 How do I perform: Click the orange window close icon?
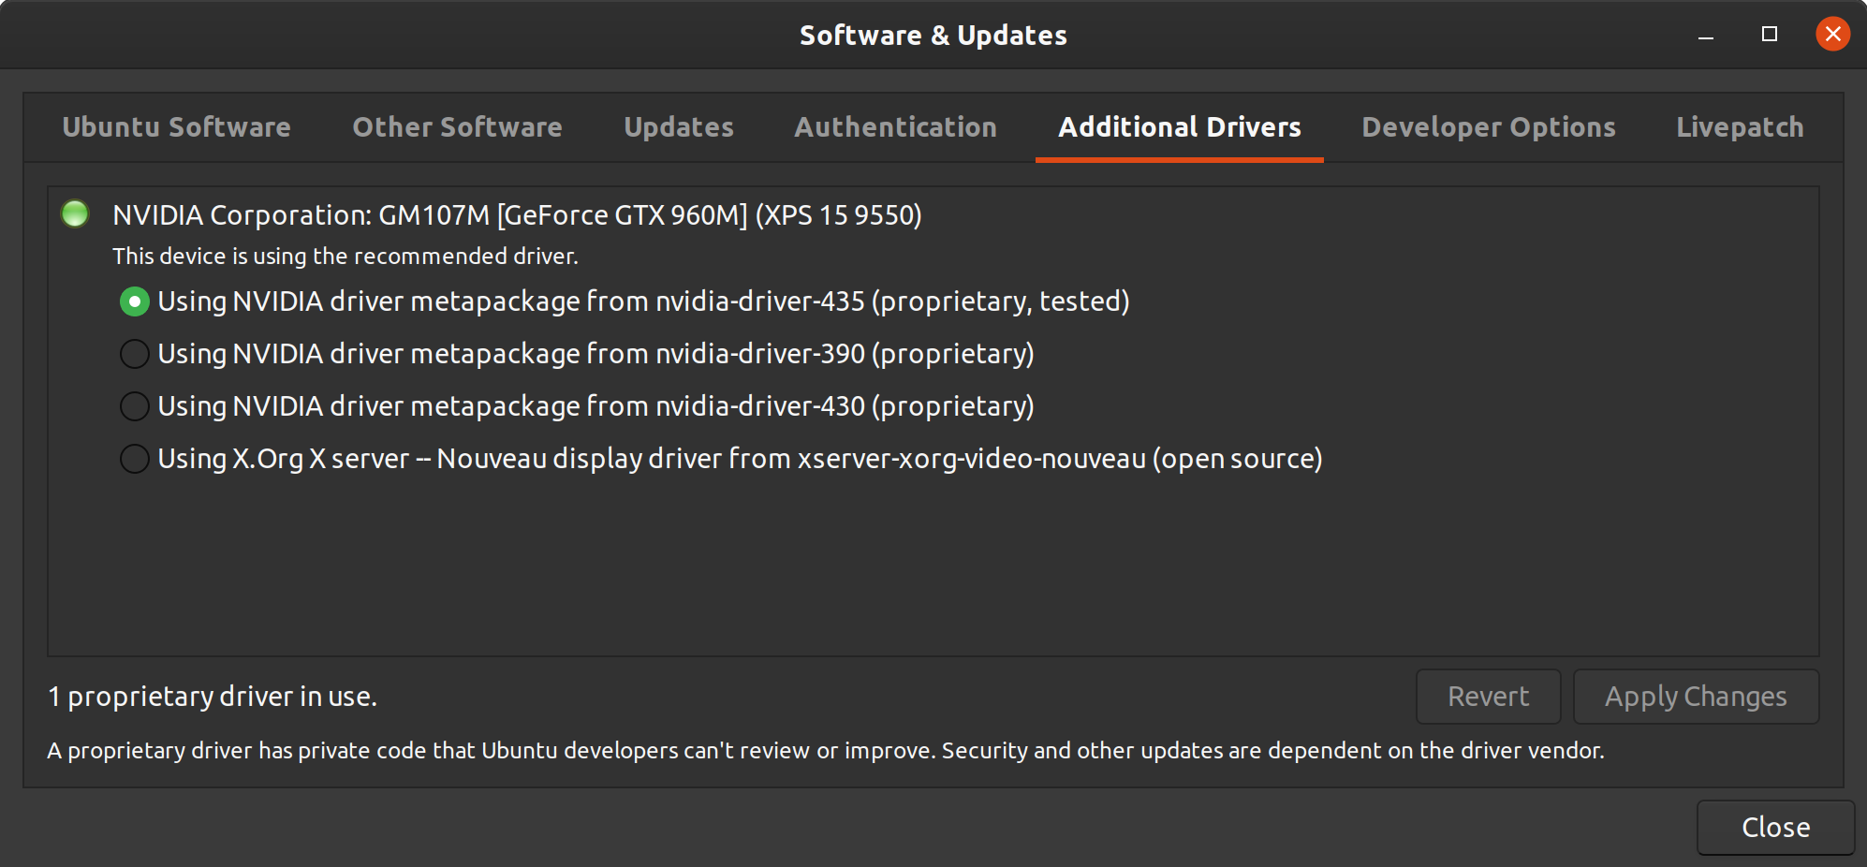tap(1832, 35)
